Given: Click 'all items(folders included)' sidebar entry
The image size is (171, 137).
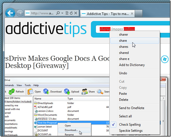Looking at the screenshot, I should click(18, 102).
